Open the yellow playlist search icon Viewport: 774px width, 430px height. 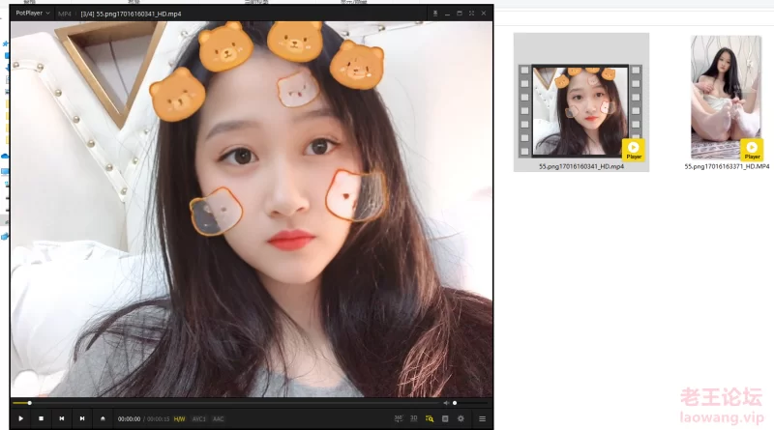coord(430,418)
